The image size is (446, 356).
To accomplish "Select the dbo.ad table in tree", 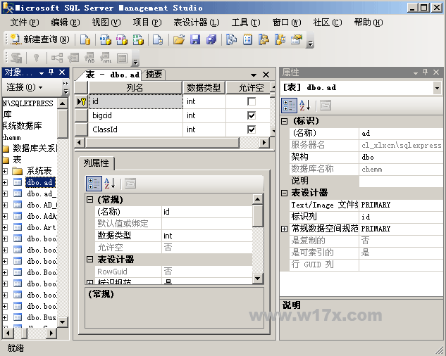I will pos(40,182).
